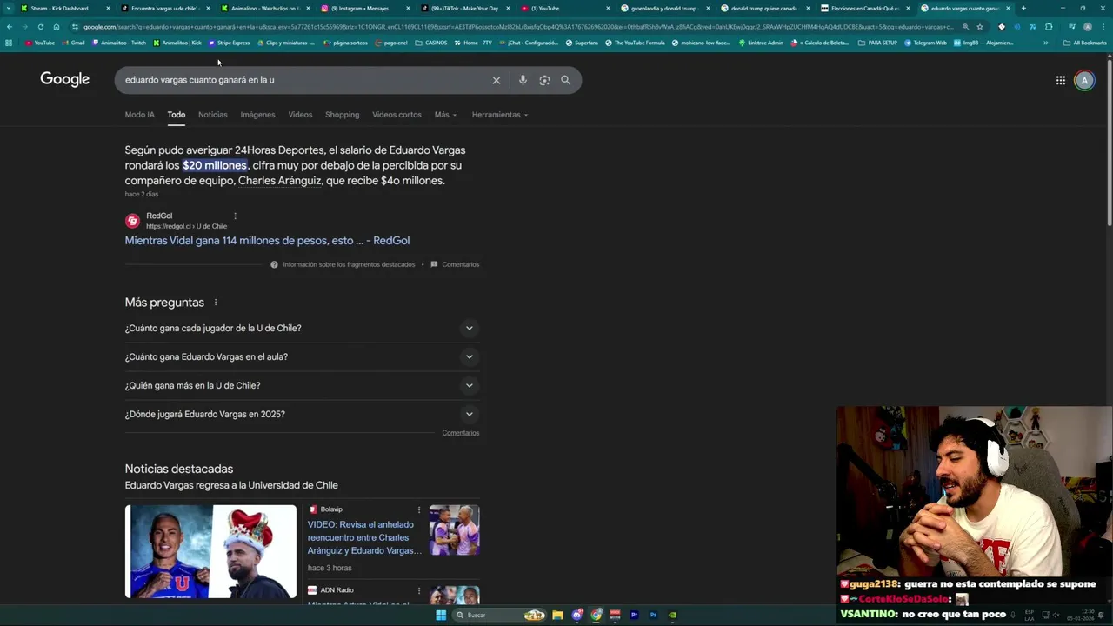Open Bolavip video article about Aránguiz reencuentro

(x=364, y=537)
